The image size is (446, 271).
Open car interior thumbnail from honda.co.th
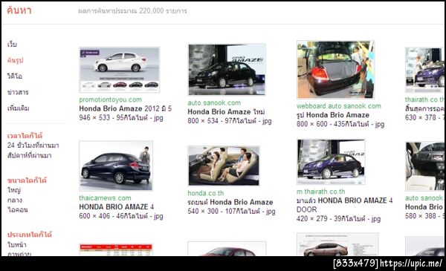(x=224, y=166)
